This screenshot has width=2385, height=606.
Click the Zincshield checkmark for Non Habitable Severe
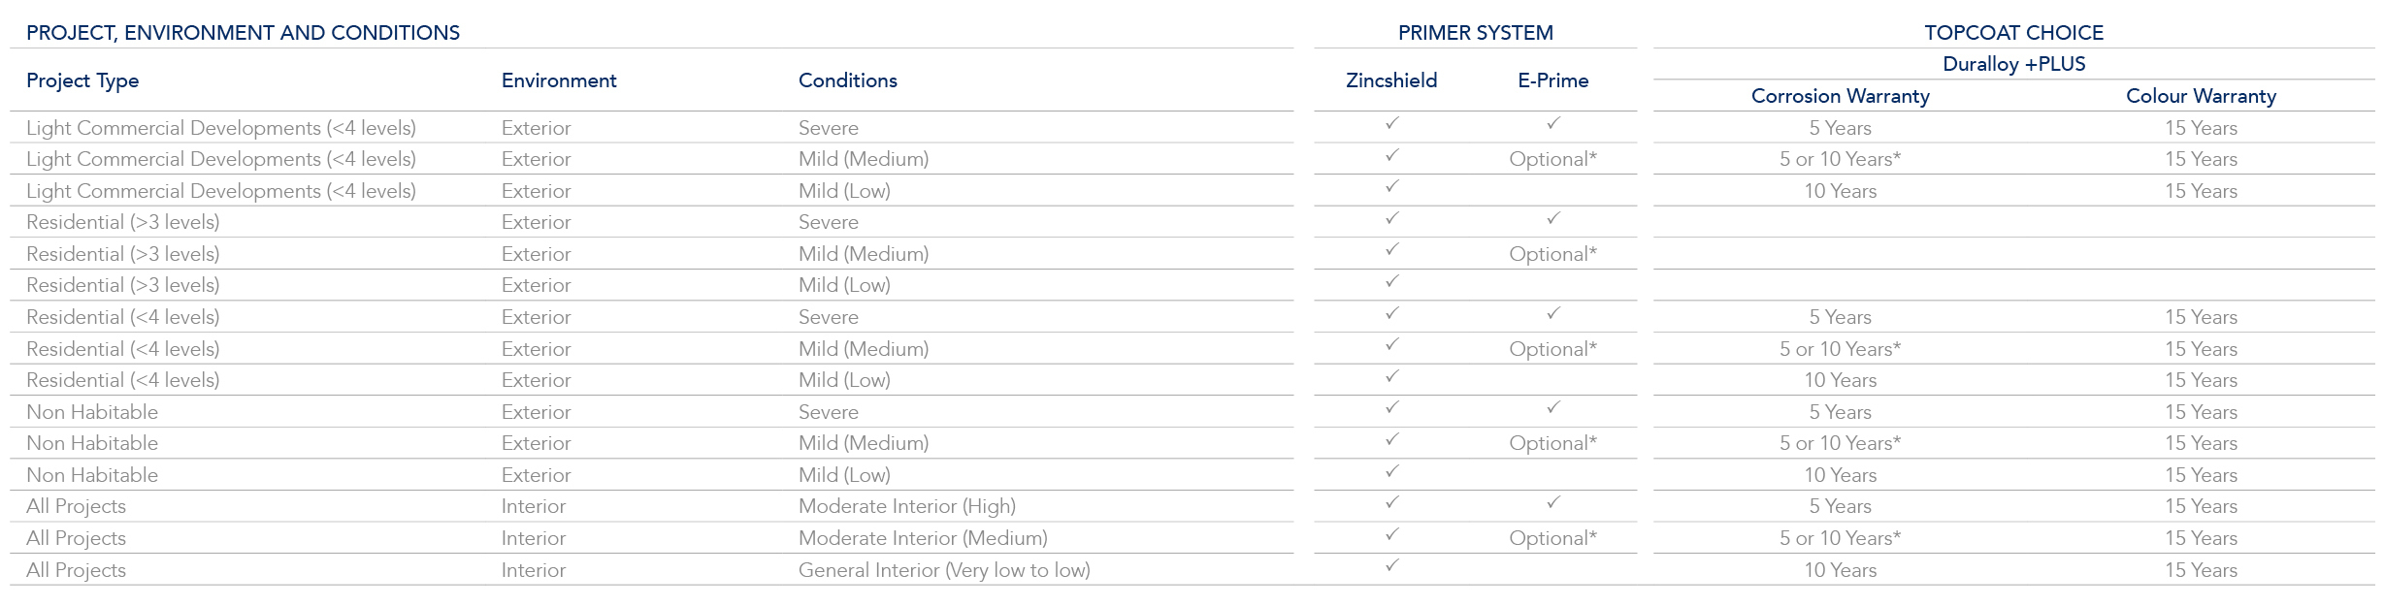[x=1391, y=407]
